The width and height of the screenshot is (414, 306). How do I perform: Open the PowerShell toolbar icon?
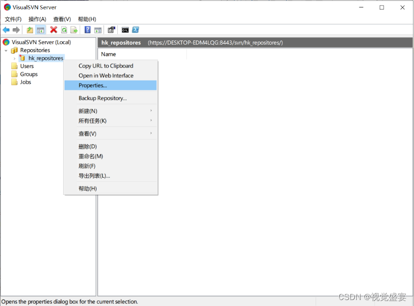coord(136,30)
